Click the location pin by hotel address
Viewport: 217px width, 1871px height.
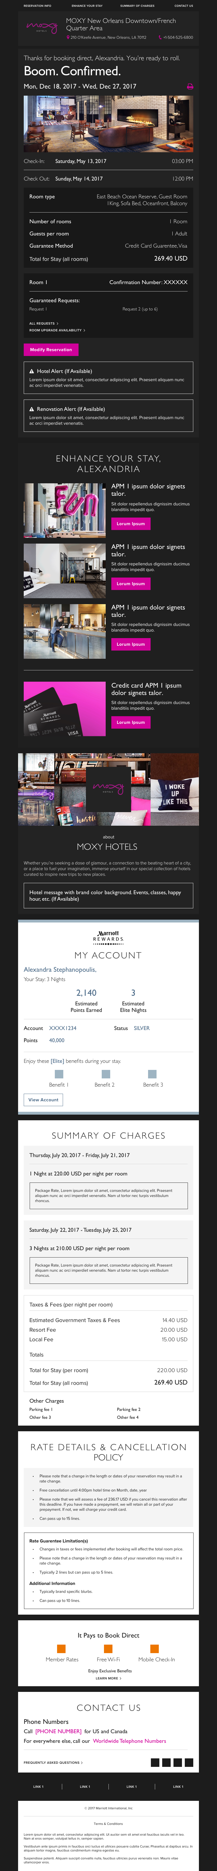click(x=68, y=37)
